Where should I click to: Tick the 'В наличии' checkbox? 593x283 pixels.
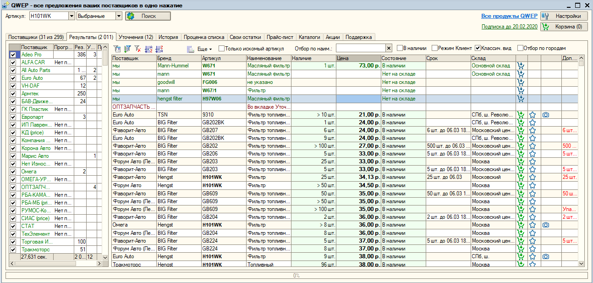click(x=400, y=48)
